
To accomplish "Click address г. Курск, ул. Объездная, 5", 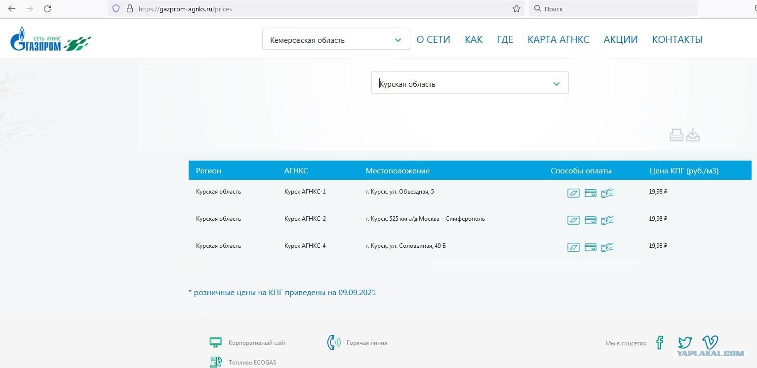I will point(399,192).
